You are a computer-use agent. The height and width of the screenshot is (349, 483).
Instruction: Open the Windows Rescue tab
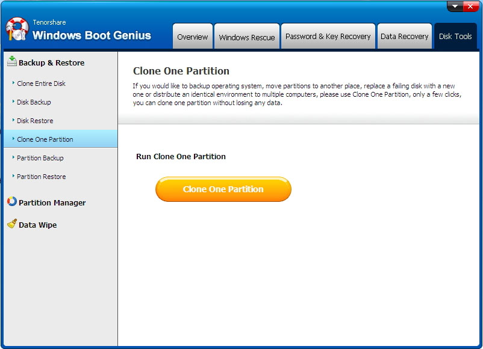(247, 36)
